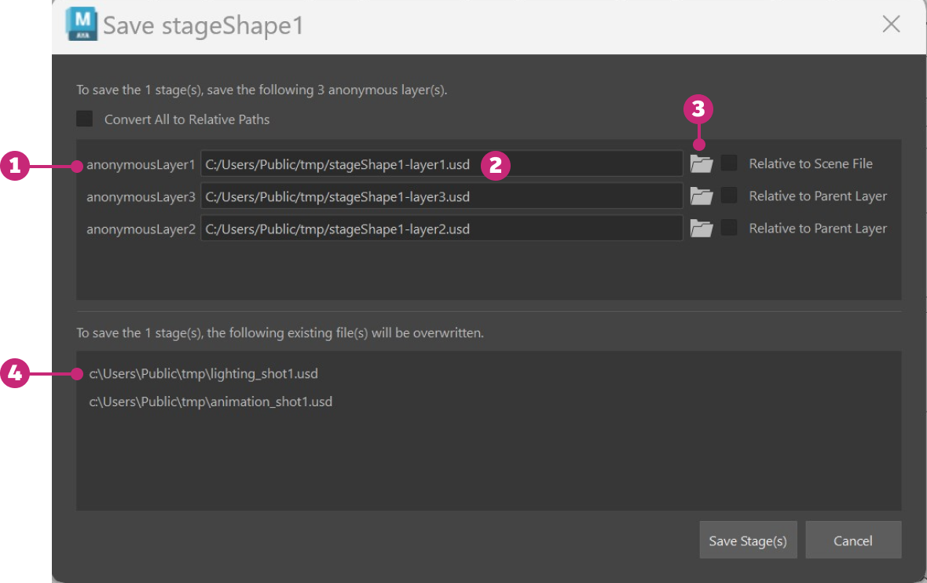This screenshot has height=583, width=927.
Task: Edit the stageShape1-layer3.usd path field
Action: pos(441,196)
